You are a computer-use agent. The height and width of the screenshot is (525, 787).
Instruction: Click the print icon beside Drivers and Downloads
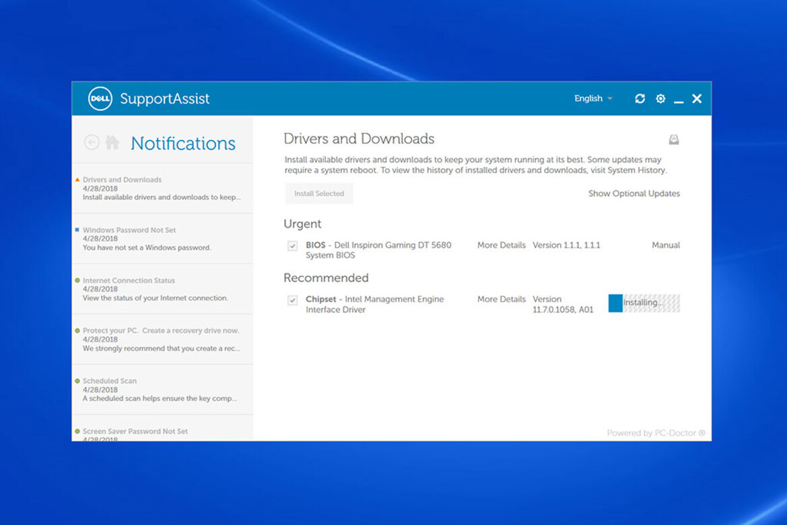674,139
